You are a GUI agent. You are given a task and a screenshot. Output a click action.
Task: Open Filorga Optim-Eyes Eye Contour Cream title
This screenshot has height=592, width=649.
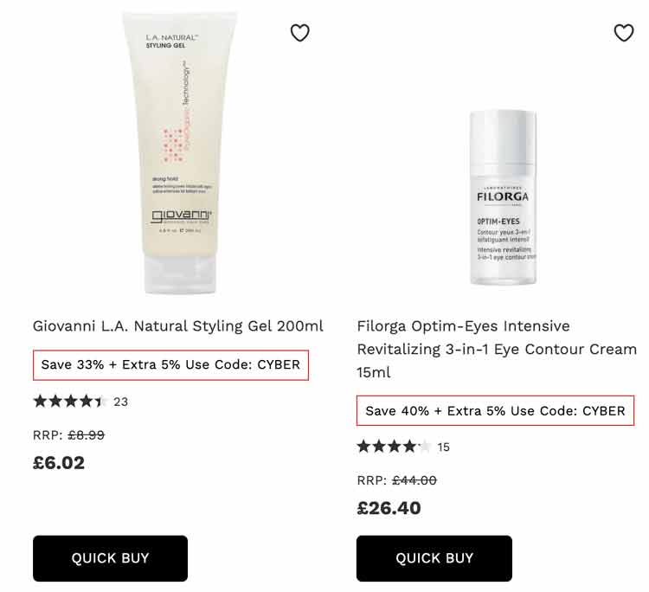[497, 349]
